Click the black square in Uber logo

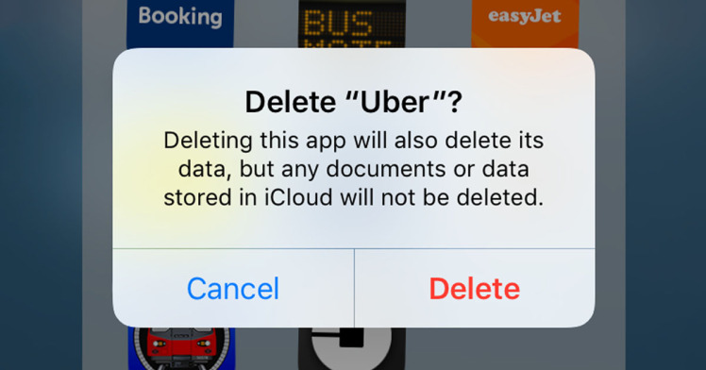click(352, 338)
